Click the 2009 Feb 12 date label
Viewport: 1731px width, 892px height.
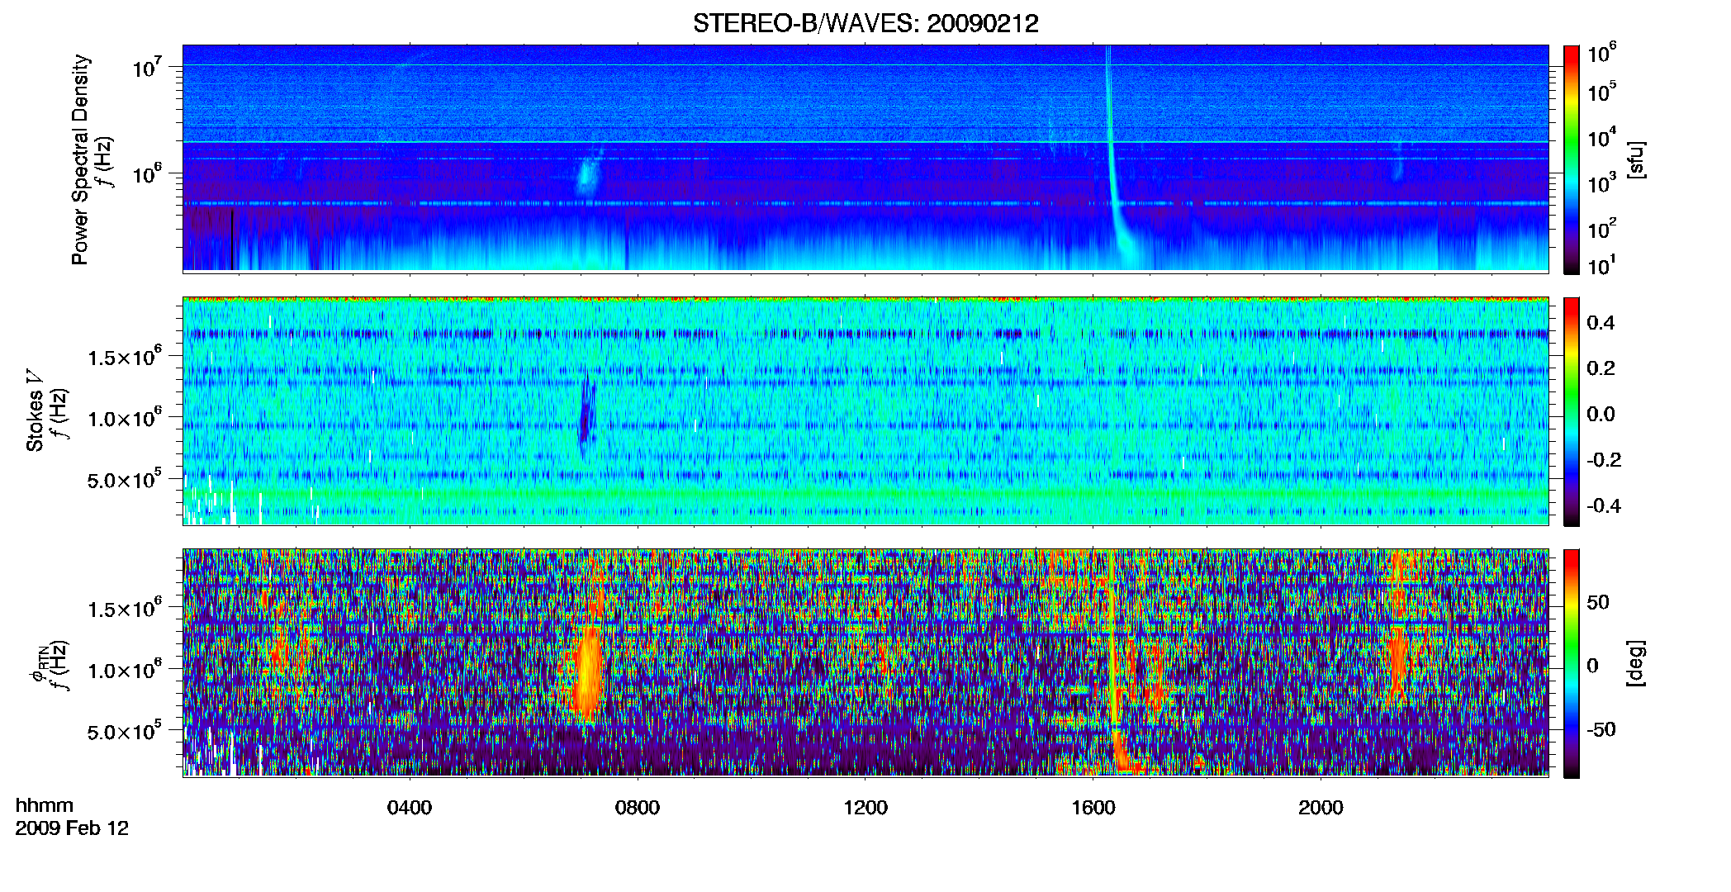point(72,828)
